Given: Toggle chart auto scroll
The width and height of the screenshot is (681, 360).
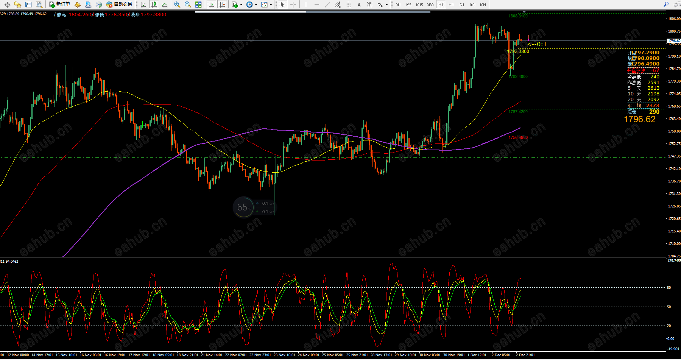Looking at the screenshot, I should [212, 5].
